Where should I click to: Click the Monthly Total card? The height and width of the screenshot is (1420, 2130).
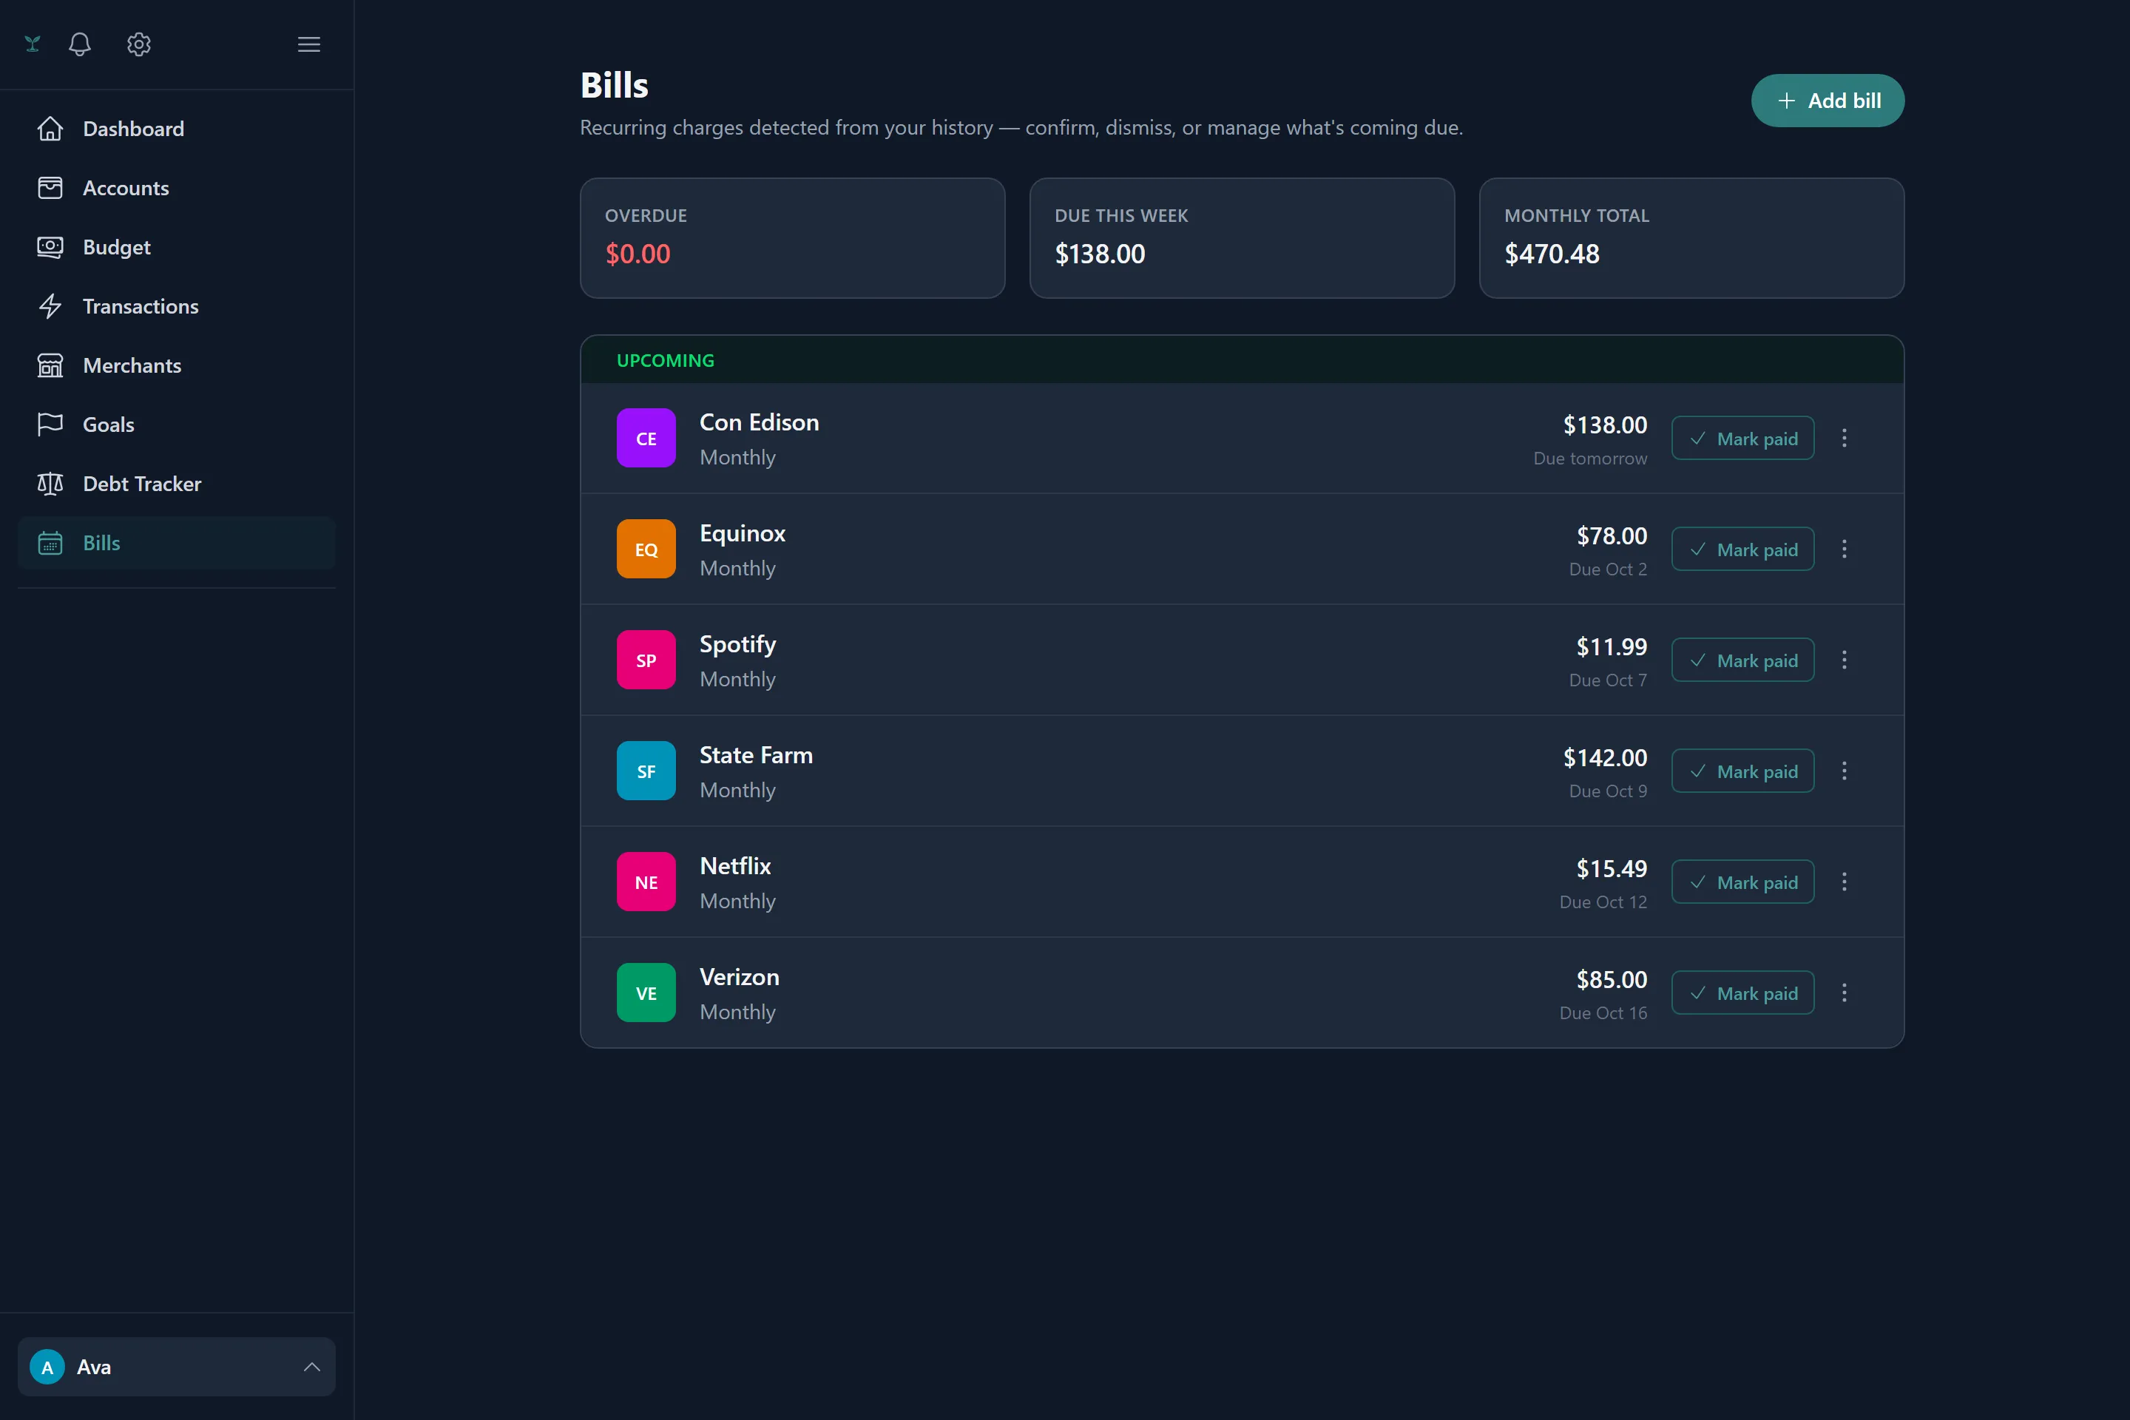[x=1691, y=238]
